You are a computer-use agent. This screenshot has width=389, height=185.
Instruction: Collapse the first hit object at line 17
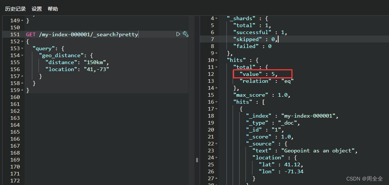pyautogui.click(x=216, y=109)
